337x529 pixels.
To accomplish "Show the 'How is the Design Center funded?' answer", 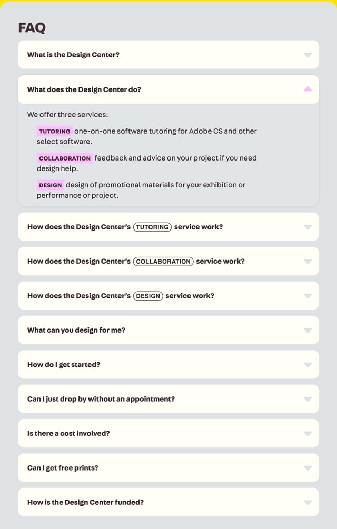I will [x=168, y=502].
